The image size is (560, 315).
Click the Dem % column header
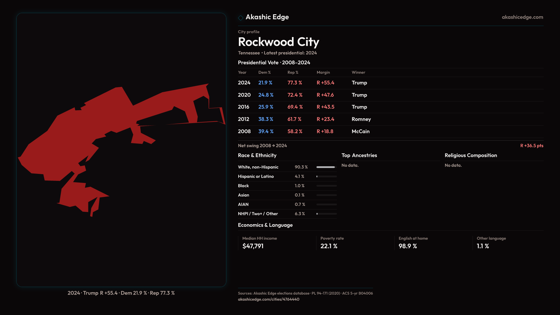pos(264,72)
